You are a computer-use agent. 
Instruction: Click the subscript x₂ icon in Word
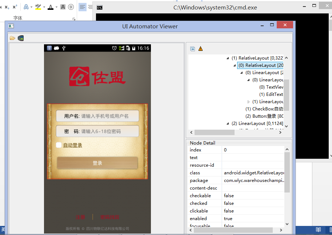tap(7, 7)
